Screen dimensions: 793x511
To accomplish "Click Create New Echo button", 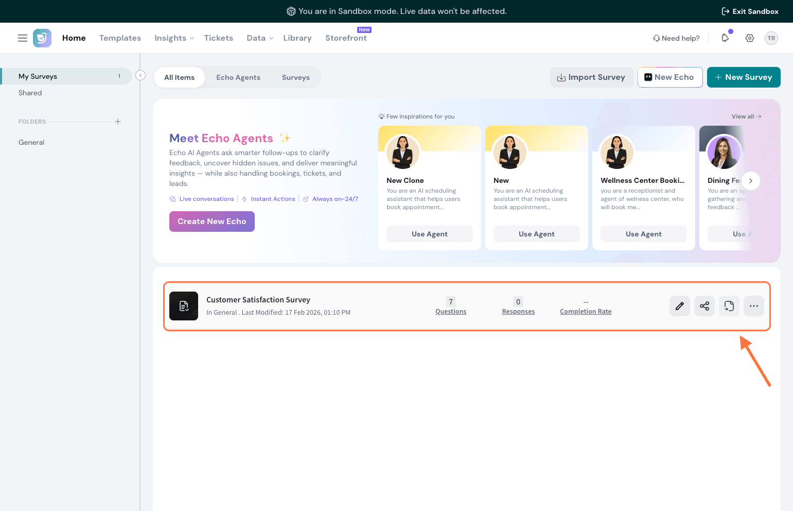I will [212, 222].
